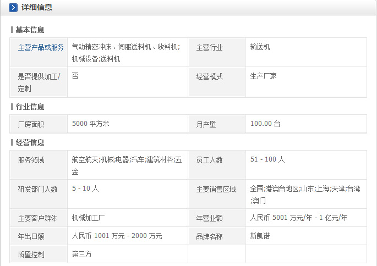
Task: Click the 详细信息 header title
Action: click(37, 8)
